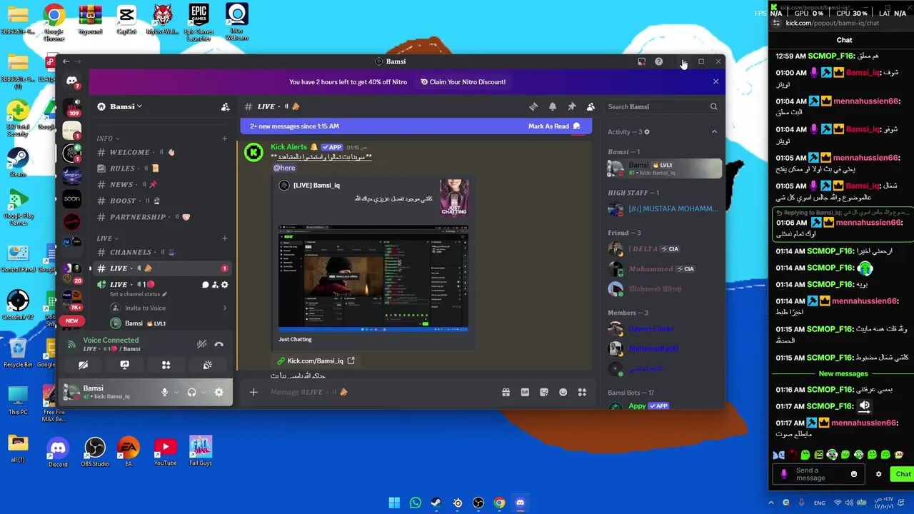
Task: Show pinned messages
Action: pos(572,106)
